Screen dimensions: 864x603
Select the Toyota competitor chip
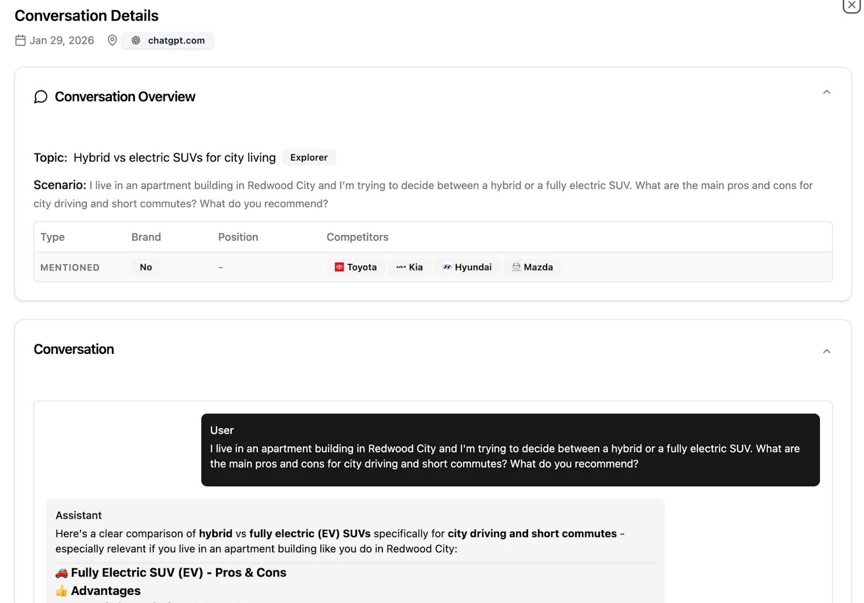coord(356,267)
